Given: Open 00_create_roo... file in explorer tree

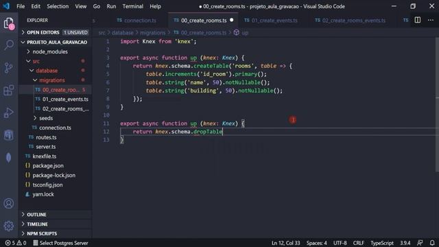Looking at the screenshot, I should point(55,90).
